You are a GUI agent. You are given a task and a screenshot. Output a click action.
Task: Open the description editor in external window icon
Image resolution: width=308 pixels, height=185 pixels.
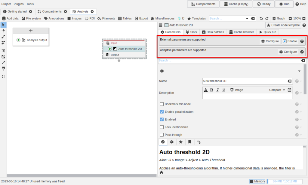pos(289,90)
